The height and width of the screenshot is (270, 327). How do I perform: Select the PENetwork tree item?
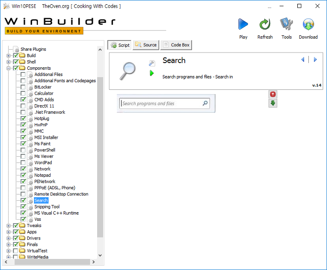click(x=45, y=182)
